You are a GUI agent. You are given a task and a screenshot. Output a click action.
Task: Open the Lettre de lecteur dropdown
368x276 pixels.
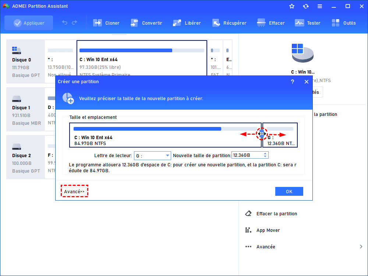[152, 156]
